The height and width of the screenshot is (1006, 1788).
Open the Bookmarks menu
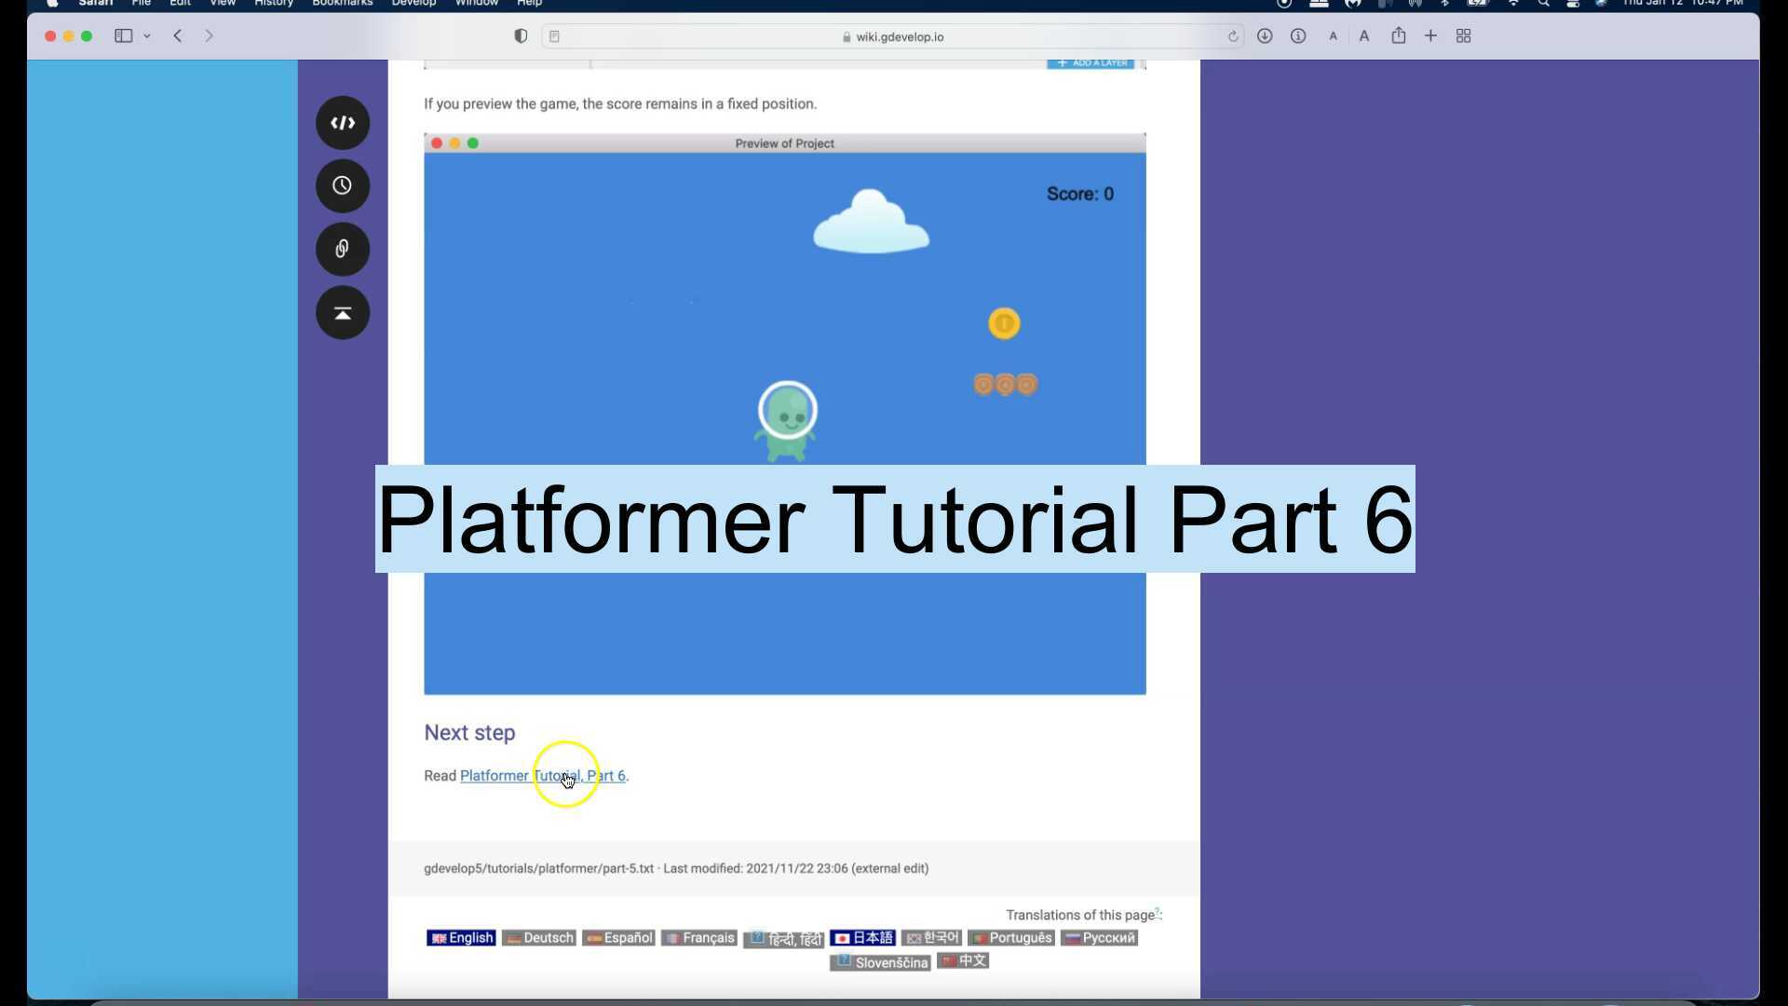[341, 4]
